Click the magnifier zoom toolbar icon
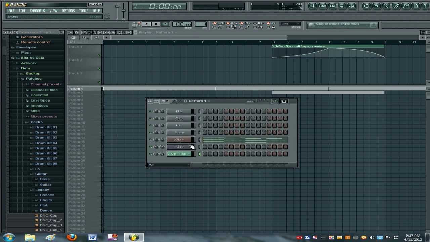 [x=406, y=6]
